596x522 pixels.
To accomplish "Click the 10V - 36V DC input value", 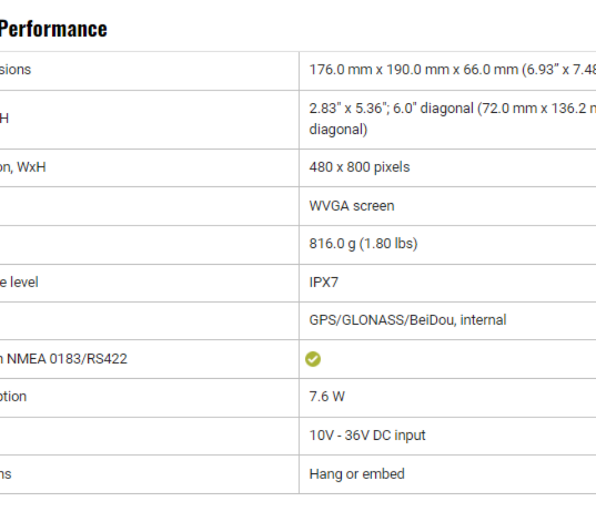I will point(367,435).
